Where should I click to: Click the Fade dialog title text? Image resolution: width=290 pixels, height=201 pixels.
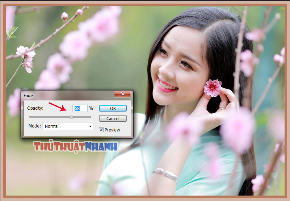click(28, 96)
